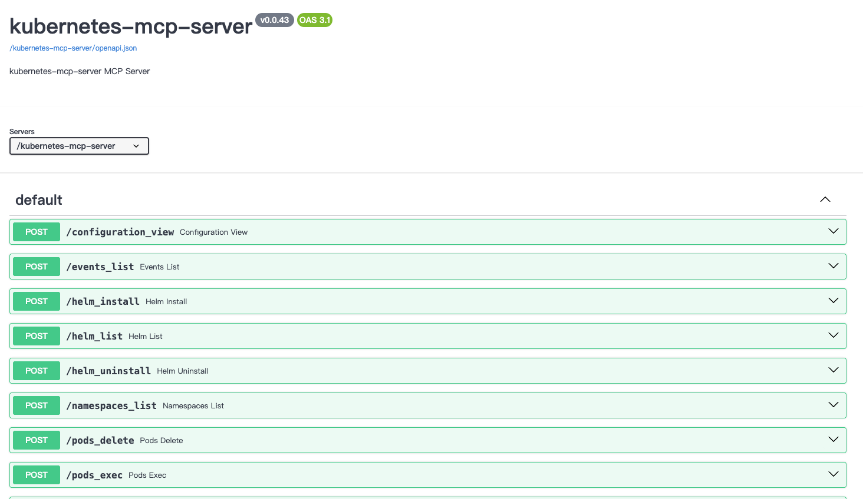The height and width of the screenshot is (499, 863).
Task: Click the POST badge for /pods_delete
Action: pos(37,440)
